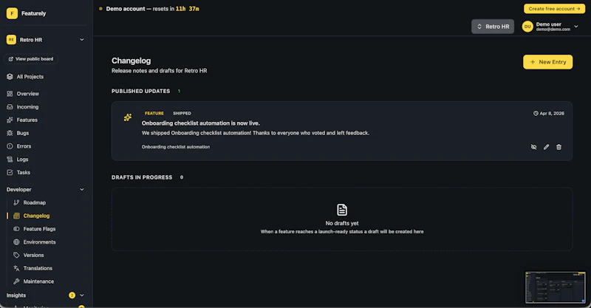Click the DU user avatar

527,27
